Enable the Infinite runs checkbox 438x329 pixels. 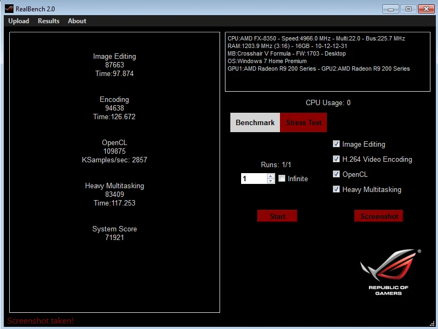point(282,179)
